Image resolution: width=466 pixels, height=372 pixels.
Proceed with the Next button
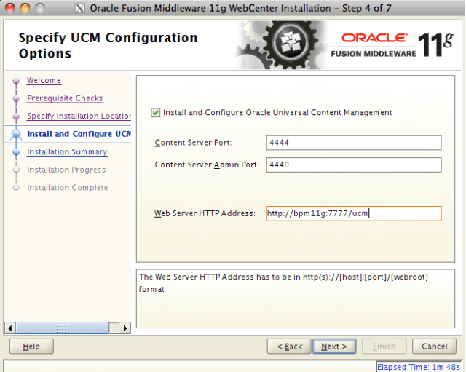pos(334,347)
